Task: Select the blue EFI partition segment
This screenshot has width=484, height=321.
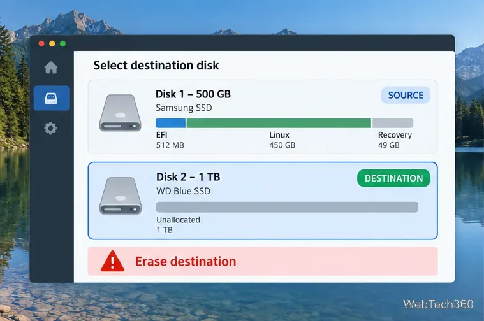Action: coord(170,123)
